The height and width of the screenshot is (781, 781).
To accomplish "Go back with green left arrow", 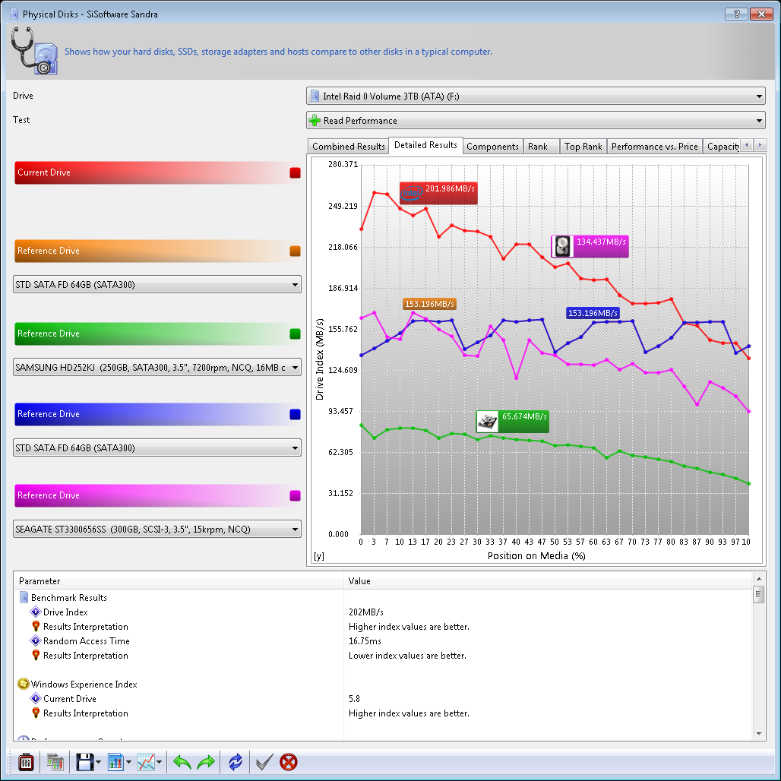I will [182, 762].
